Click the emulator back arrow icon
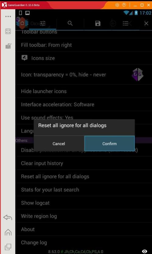The image size is (152, 254). (8, 217)
